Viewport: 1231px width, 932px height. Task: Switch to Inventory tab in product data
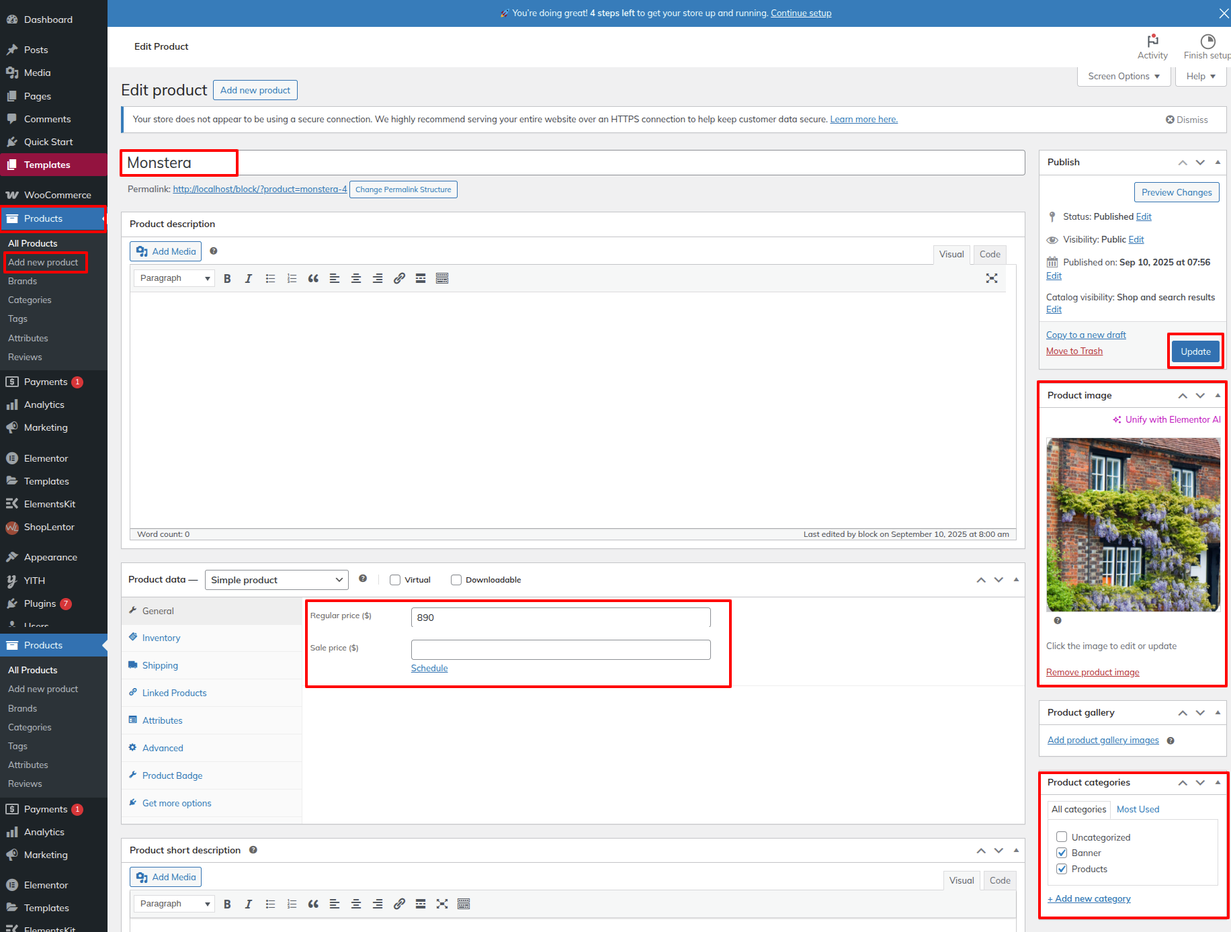[161, 638]
